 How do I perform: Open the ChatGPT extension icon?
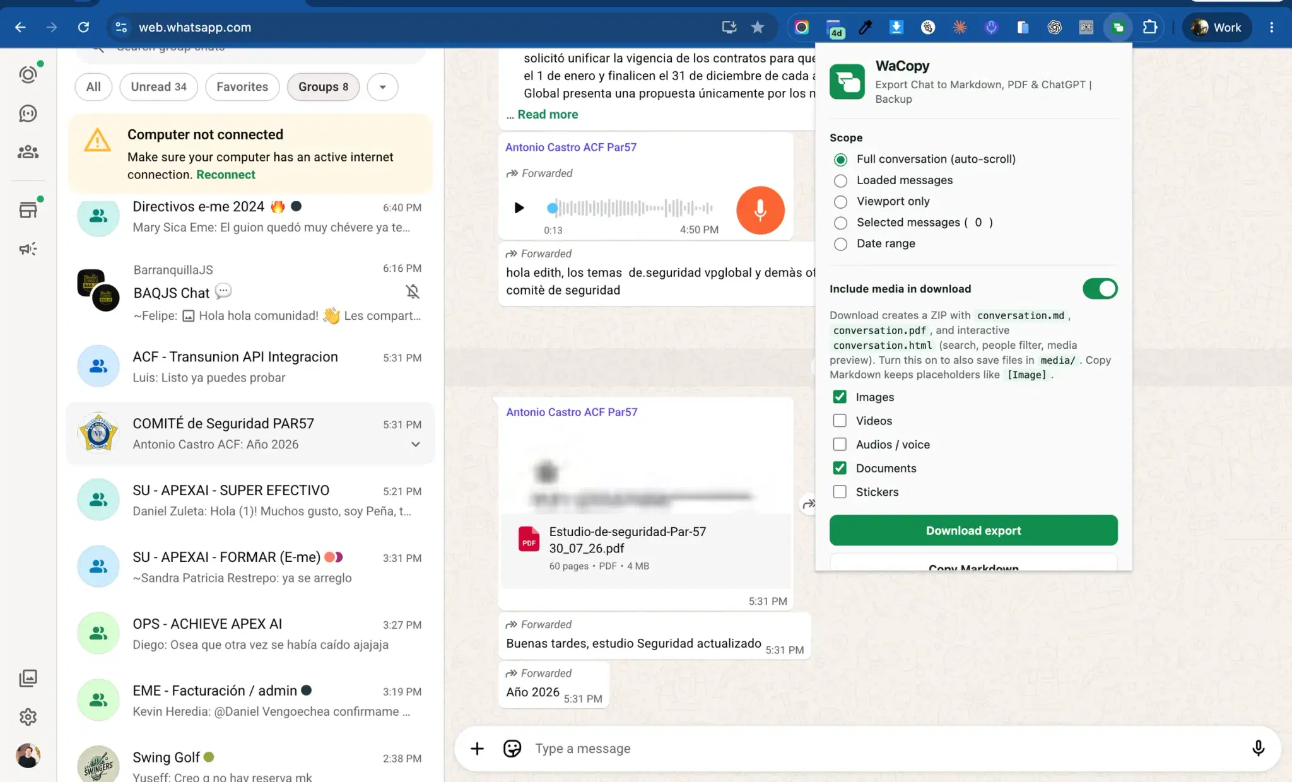pyautogui.click(x=1055, y=27)
